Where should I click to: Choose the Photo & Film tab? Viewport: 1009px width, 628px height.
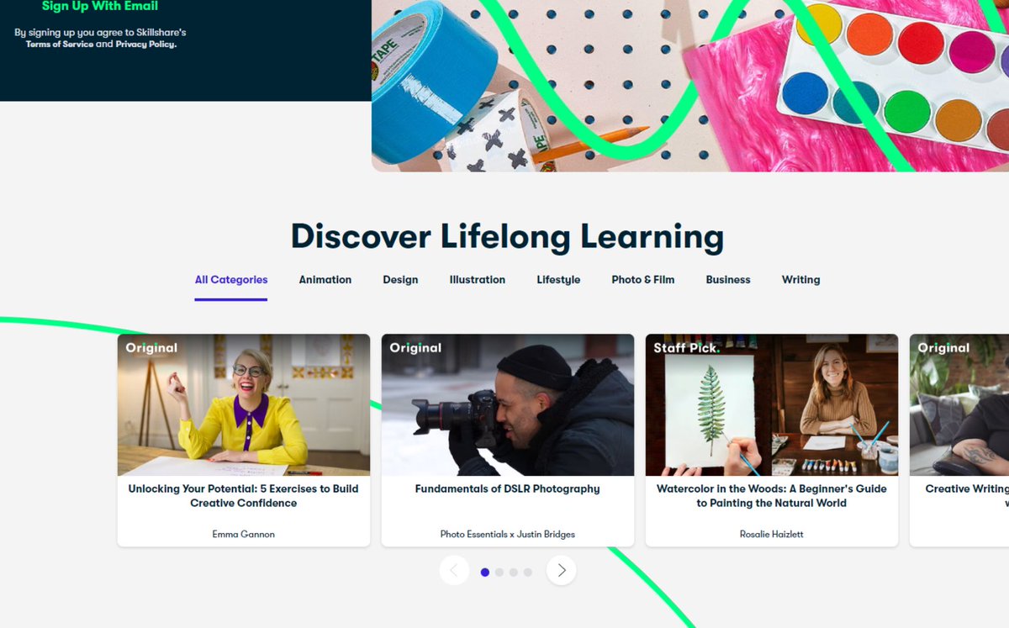[643, 280]
